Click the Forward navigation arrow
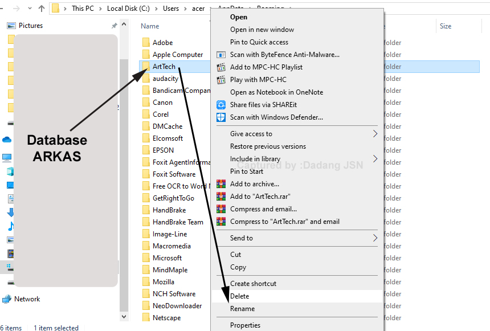 17,9
